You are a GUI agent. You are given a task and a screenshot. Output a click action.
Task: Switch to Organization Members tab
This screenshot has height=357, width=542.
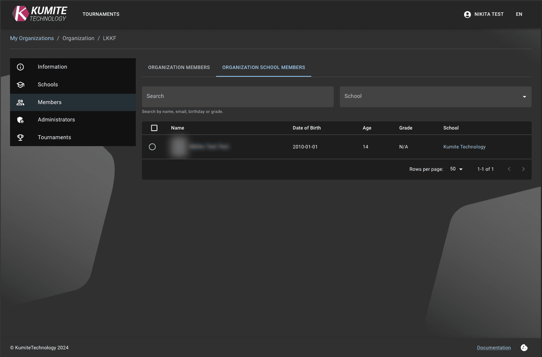pyautogui.click(x=179, y=67)
